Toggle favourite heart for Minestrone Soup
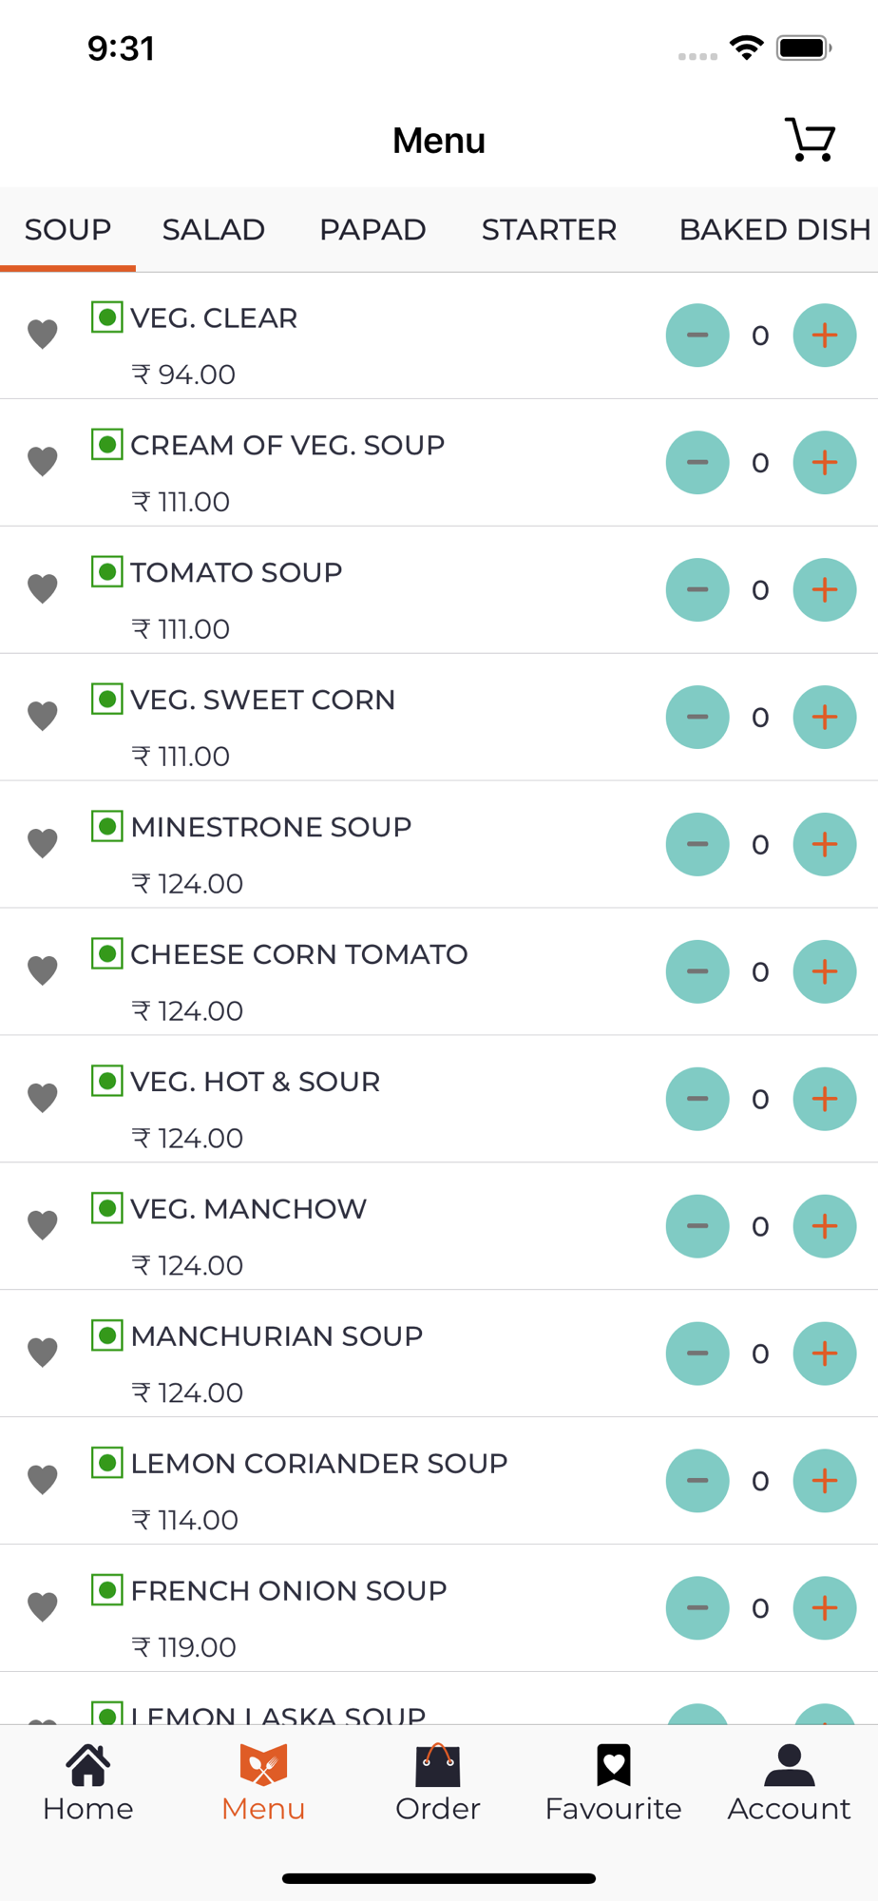878x1901 pixels. 43,843
